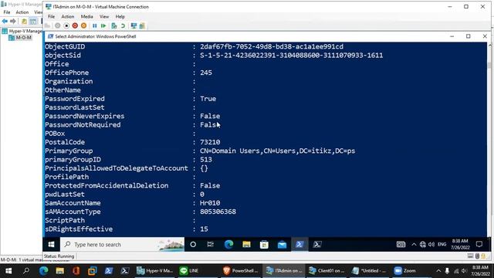Viewport: 494px width, 278px height.
Task: Click muted speaker icon in host tray
Action: [x=464, y=271]
